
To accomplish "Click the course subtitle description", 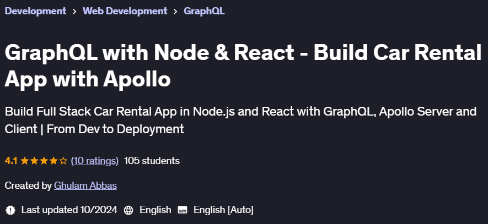I will (x=240, y=120).
